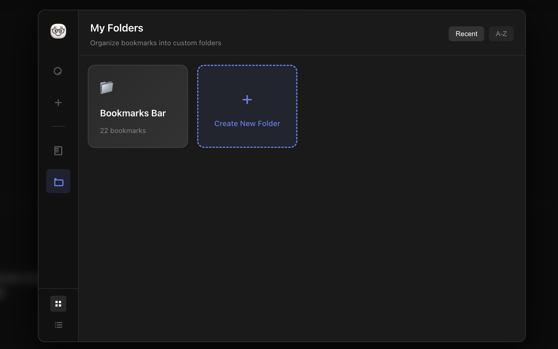Screen dimensions: 558x349
Task: Switch to list view layout
Action: click(58, 325)
